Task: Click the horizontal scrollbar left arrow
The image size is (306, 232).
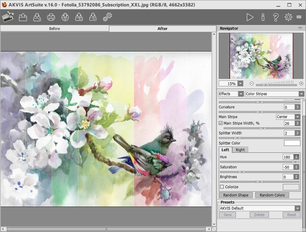Action: coord(3,229)
